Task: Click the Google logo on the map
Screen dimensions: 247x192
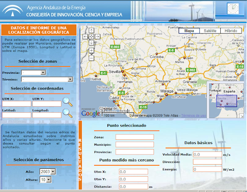Action: [91, 114]
